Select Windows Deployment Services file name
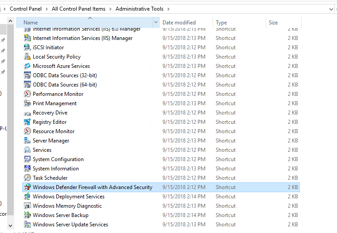The image size is (337, 233). [69, 197]
